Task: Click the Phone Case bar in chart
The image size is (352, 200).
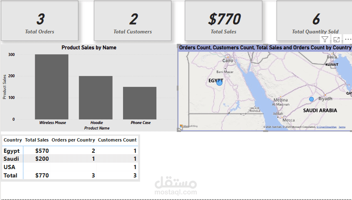Action: pos(140,103)
